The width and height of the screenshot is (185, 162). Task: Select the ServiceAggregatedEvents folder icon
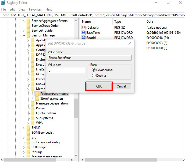[x=28, y=21]
